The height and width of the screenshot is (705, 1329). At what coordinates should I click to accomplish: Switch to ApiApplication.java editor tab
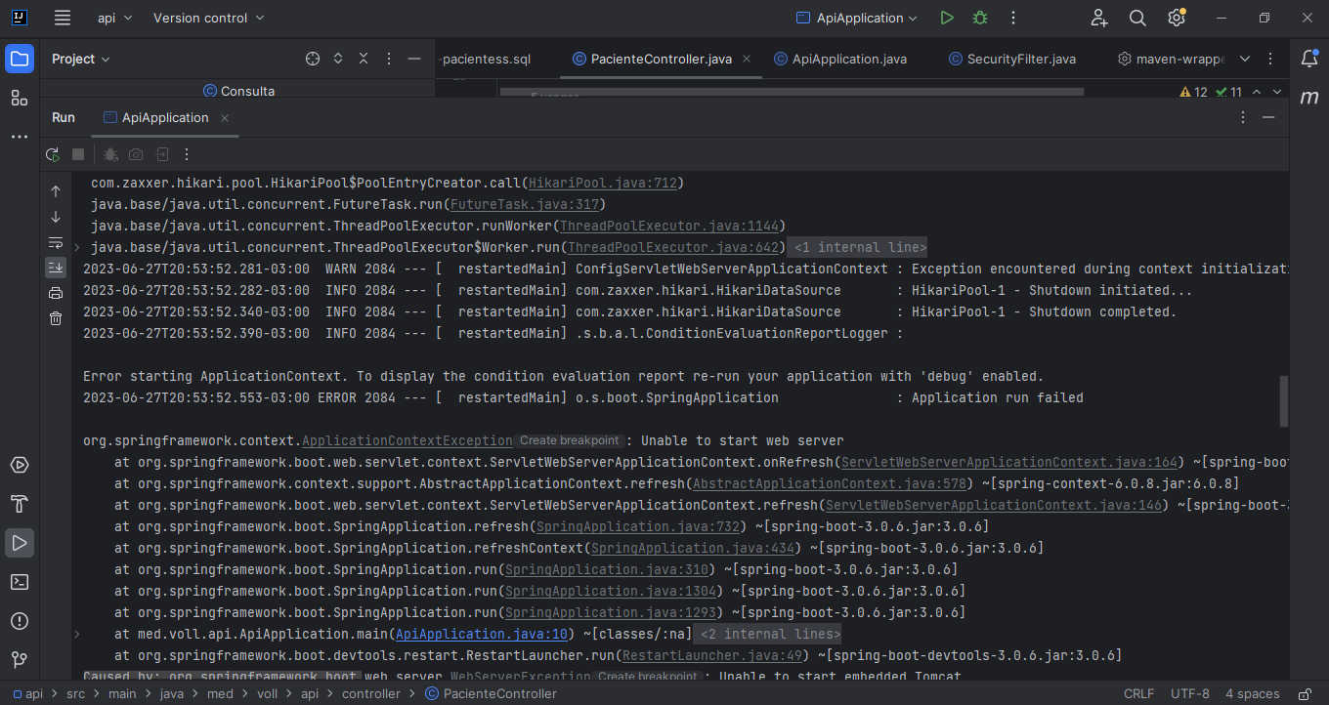(x=840, y=59)
